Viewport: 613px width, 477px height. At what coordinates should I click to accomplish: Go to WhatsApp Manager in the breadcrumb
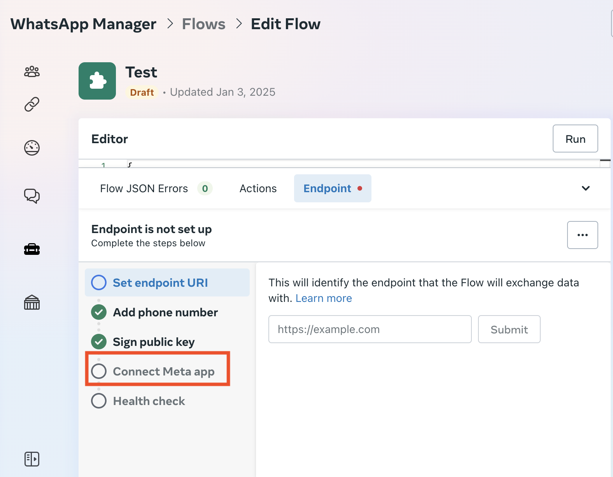coord(83,24)
